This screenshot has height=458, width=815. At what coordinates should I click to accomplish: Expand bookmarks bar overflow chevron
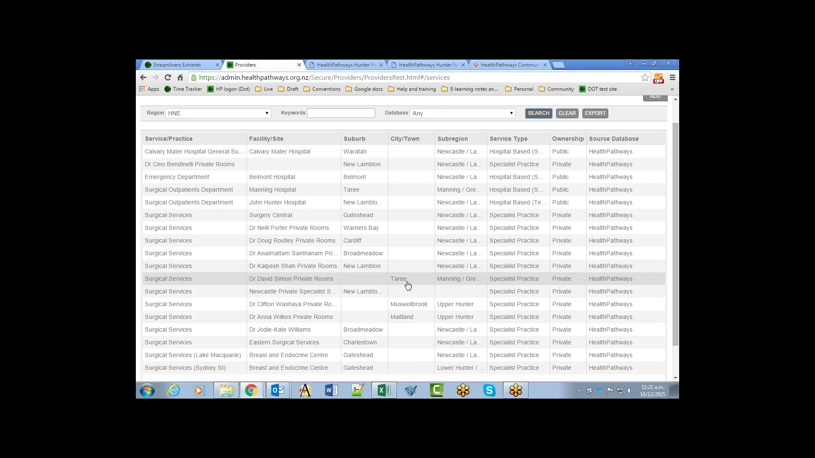(x=672, y=89)
